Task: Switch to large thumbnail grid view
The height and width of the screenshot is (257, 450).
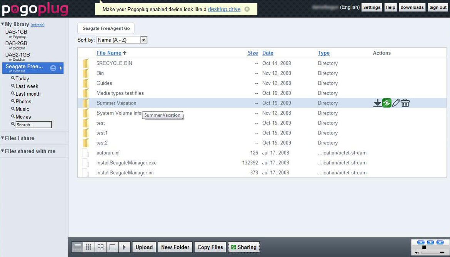Action: 100,247
